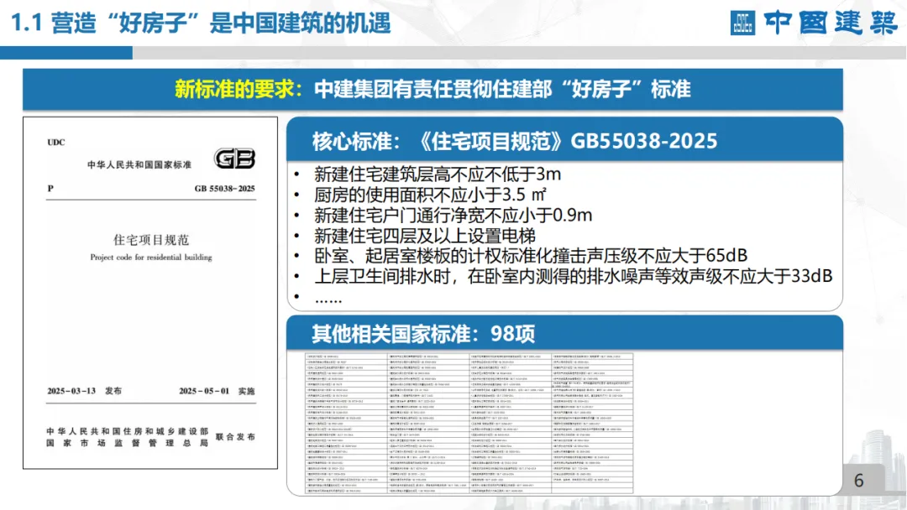Image resolution: width=907 pixels, height=510 pixels.
Task: Click the bullet 厨房的使用面积不应小于3.5㎡
Action: (430, 195)
